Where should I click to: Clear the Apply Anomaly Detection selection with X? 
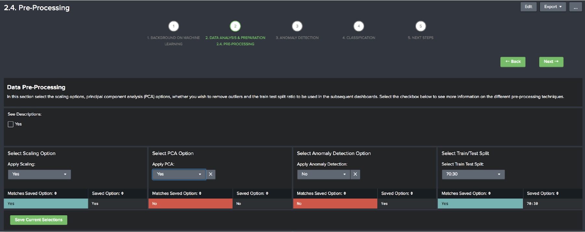point(355,174)
